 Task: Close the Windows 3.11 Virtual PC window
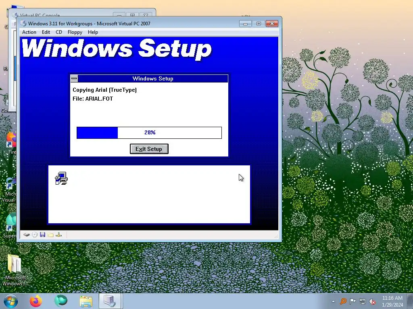pyautogui.click(x=272, y=24)
